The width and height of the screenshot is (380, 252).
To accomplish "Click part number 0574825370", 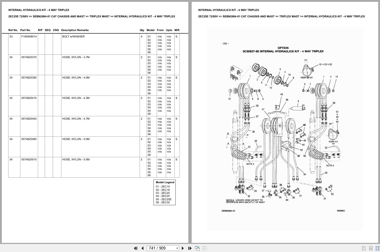I will tap(29, 57).
